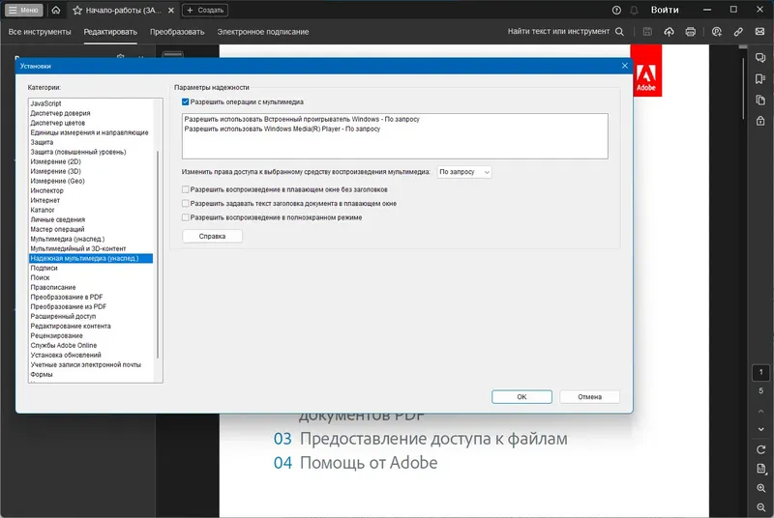Switch to Редактировать tab
This screenshot has height=518, width=774.
coord(110,32)
